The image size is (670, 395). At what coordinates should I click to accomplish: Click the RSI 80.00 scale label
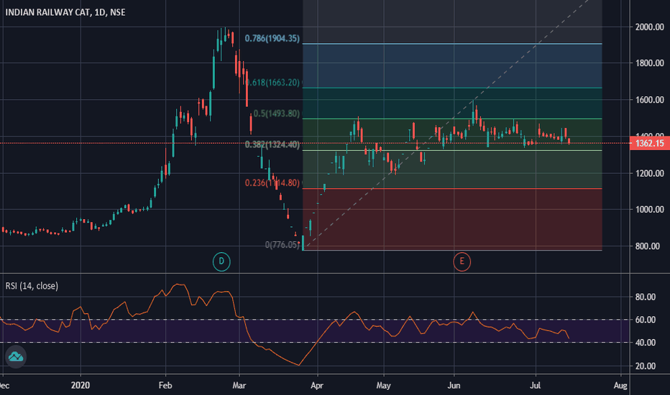point(646,297)
